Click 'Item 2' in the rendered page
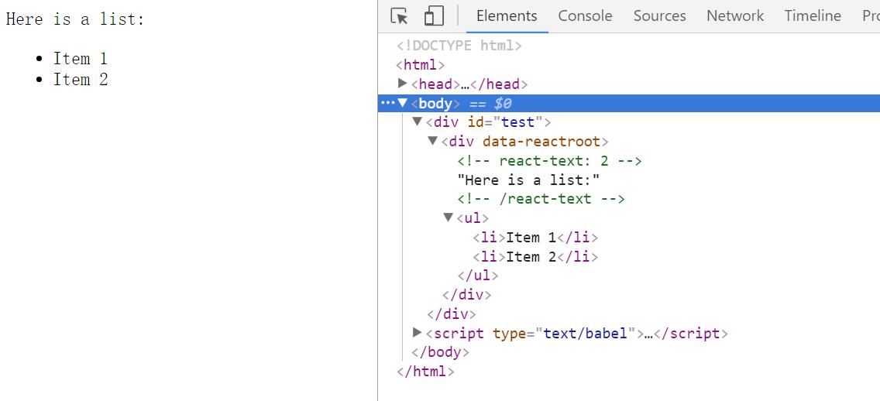 [81, 80]
